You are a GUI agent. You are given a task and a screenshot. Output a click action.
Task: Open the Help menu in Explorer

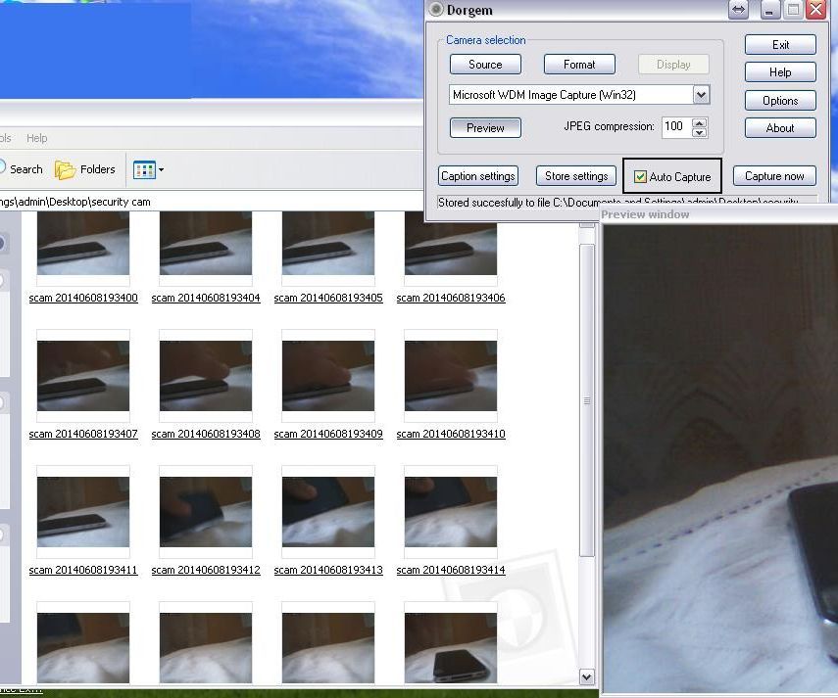[36, 138]
